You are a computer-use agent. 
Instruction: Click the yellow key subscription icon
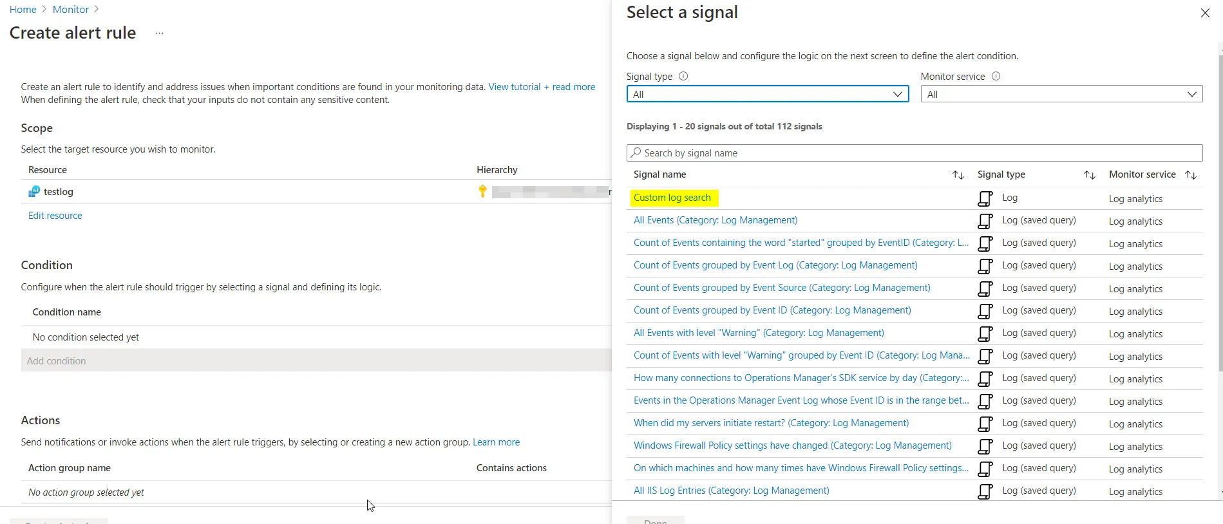[482, 191]
